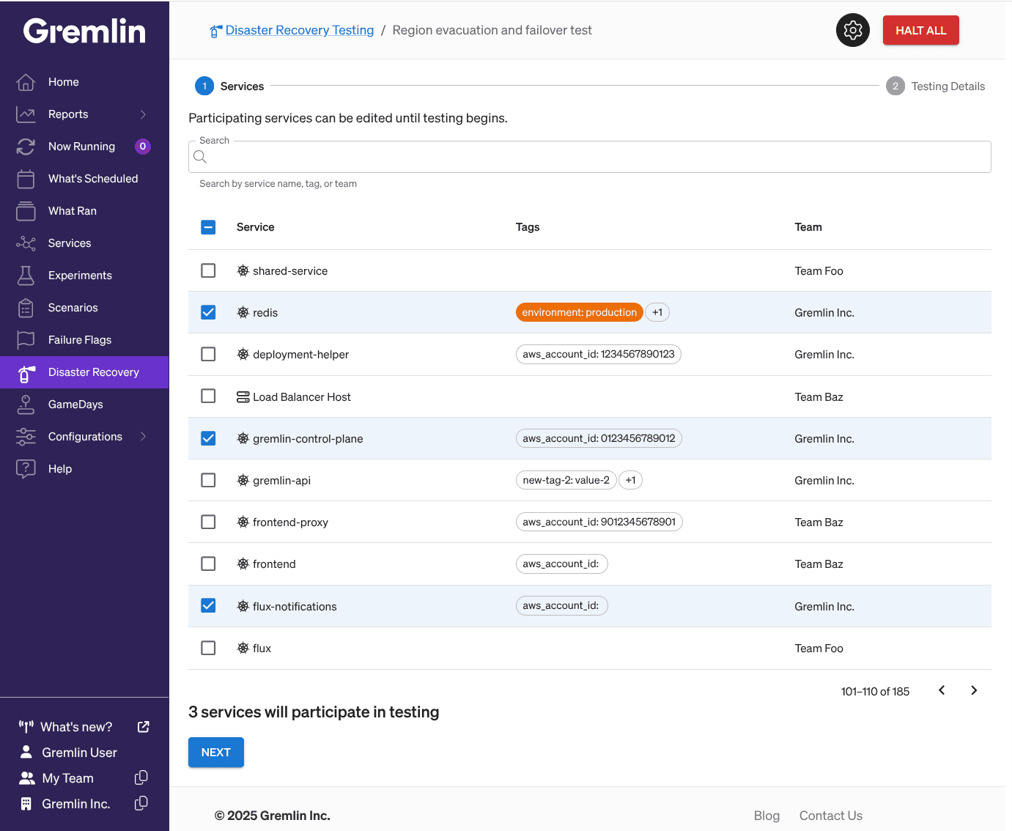Click the service search input field

click(x=590, y=157)
